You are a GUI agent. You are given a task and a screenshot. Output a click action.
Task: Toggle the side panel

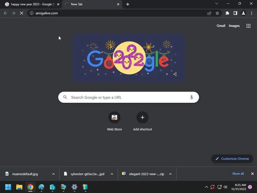pos(235,13)
